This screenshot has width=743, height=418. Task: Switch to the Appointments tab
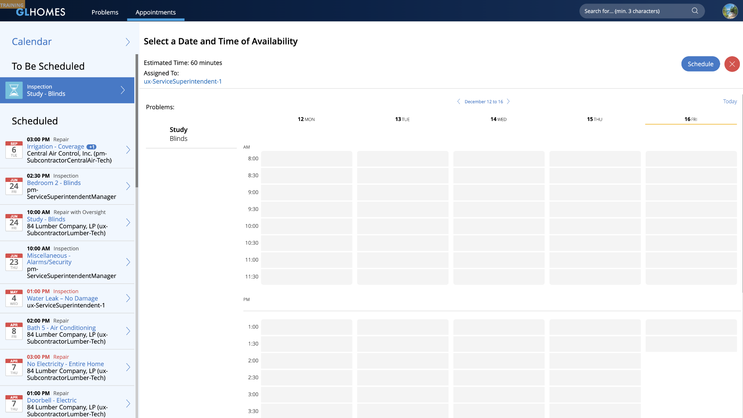(x=156, y=12)
